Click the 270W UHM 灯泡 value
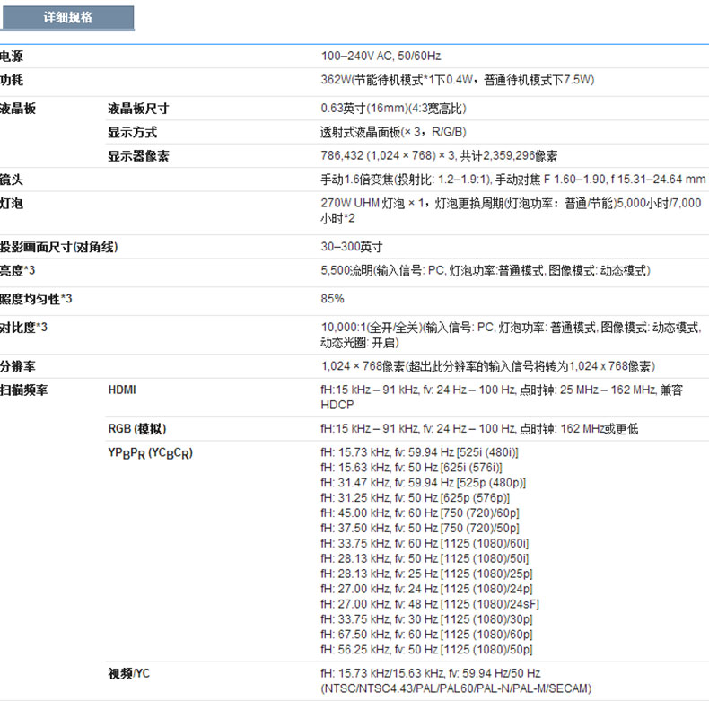 click(511, 211)
